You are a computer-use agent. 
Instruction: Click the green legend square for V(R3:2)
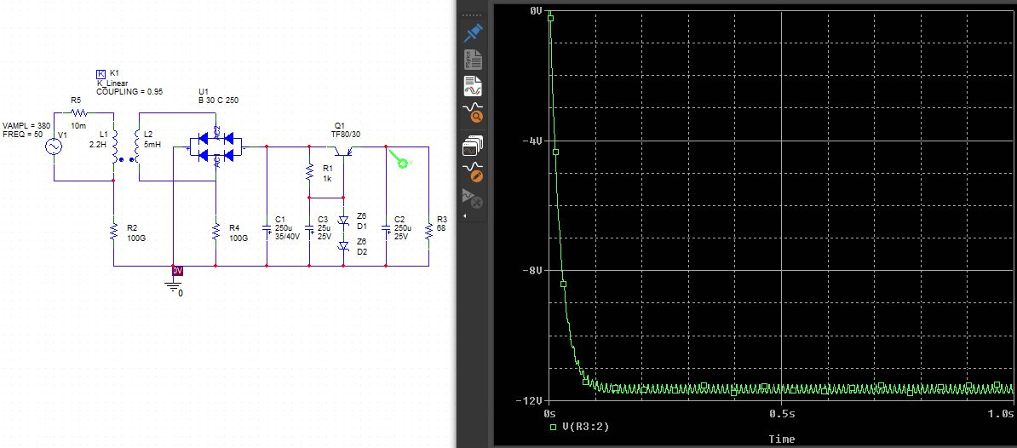[x=554, y=426]
